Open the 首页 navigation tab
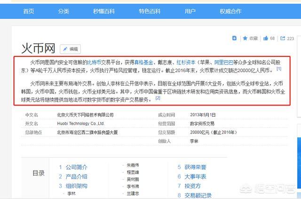301x199 pixels. (x=29, y=11)
